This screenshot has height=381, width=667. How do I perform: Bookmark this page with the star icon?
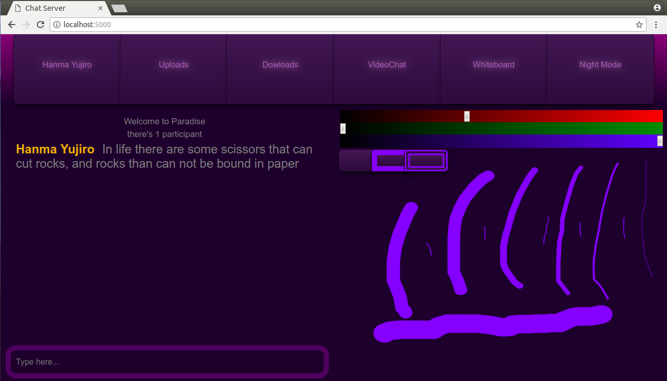pyautogui.click(x=639, y=25)
